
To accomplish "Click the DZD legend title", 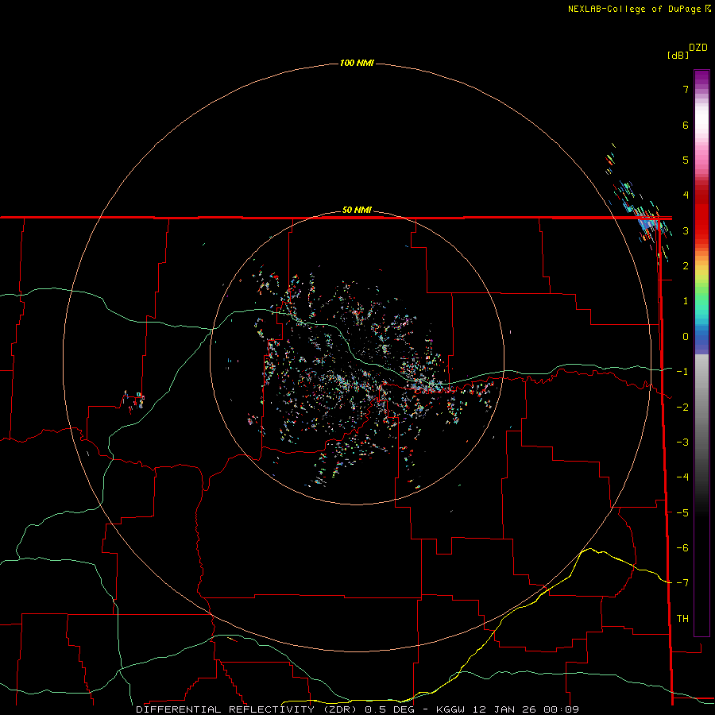I will click(698, 48).
